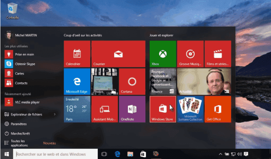Open the Windows Store tile
Image resolution: width=271 pixels, height=159 pixels.
pyautogui.click(x=163, y=109)
